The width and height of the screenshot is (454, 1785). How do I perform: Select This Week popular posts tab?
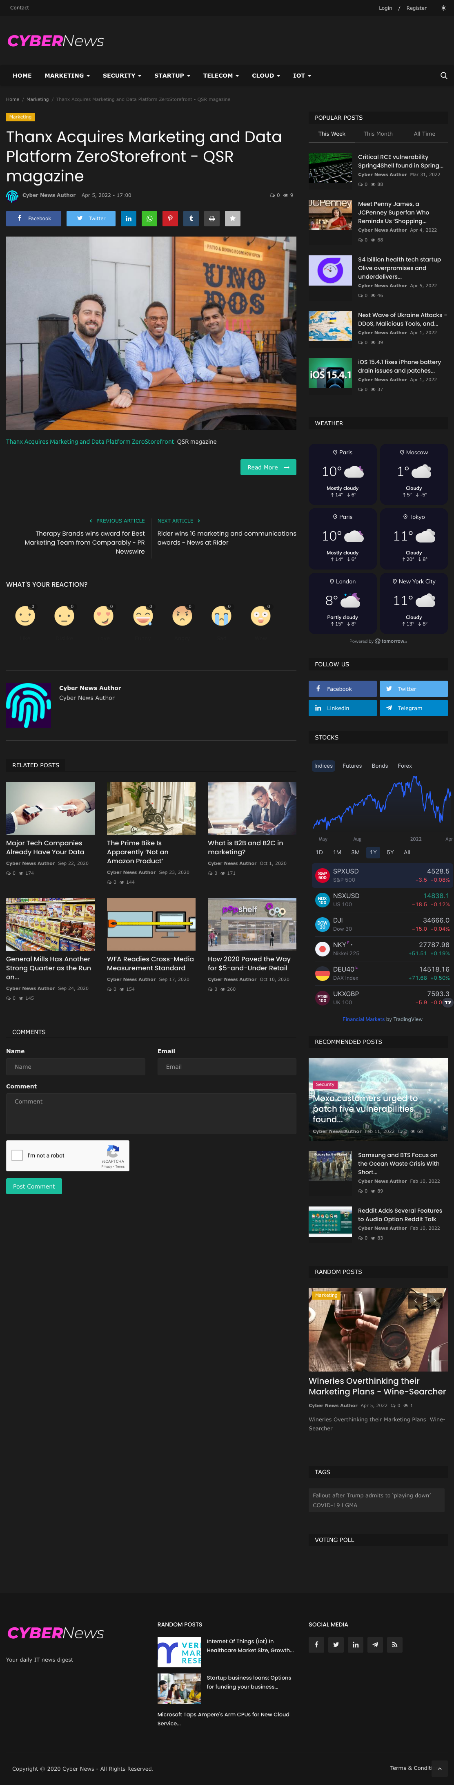[332, 134]
